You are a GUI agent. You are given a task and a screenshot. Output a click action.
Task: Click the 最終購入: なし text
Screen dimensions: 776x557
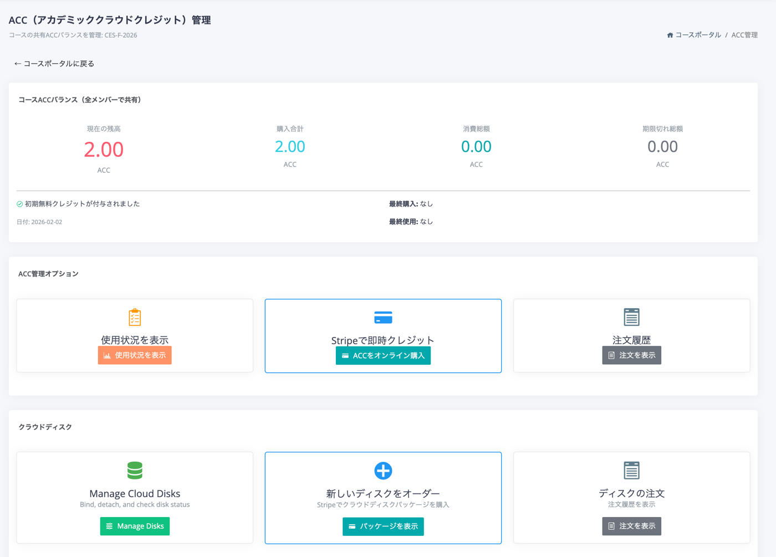(411, 204)
